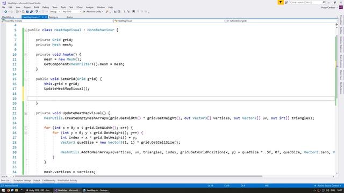
Task: Click the New Project toolbar icon
Action: (17, 12)
